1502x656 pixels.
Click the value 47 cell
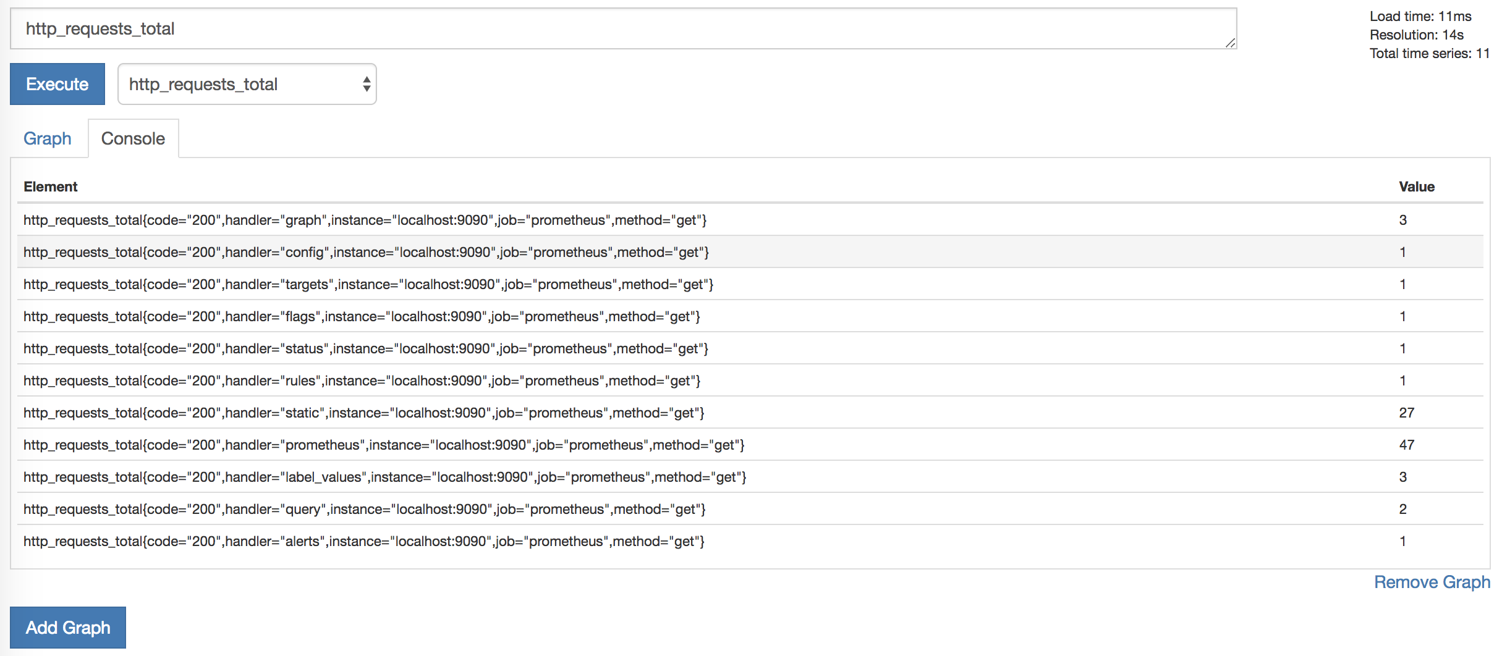[x=1406, y=445]
